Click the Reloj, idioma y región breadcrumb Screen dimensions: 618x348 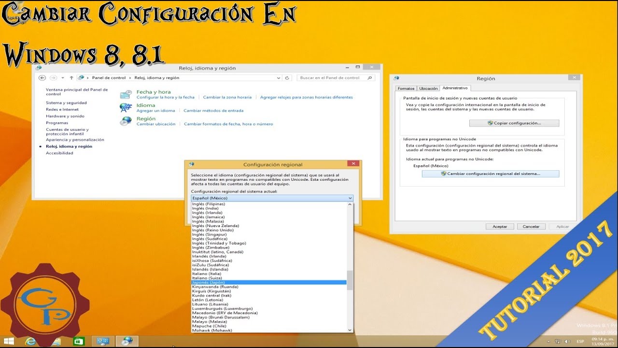coord(157,78)
